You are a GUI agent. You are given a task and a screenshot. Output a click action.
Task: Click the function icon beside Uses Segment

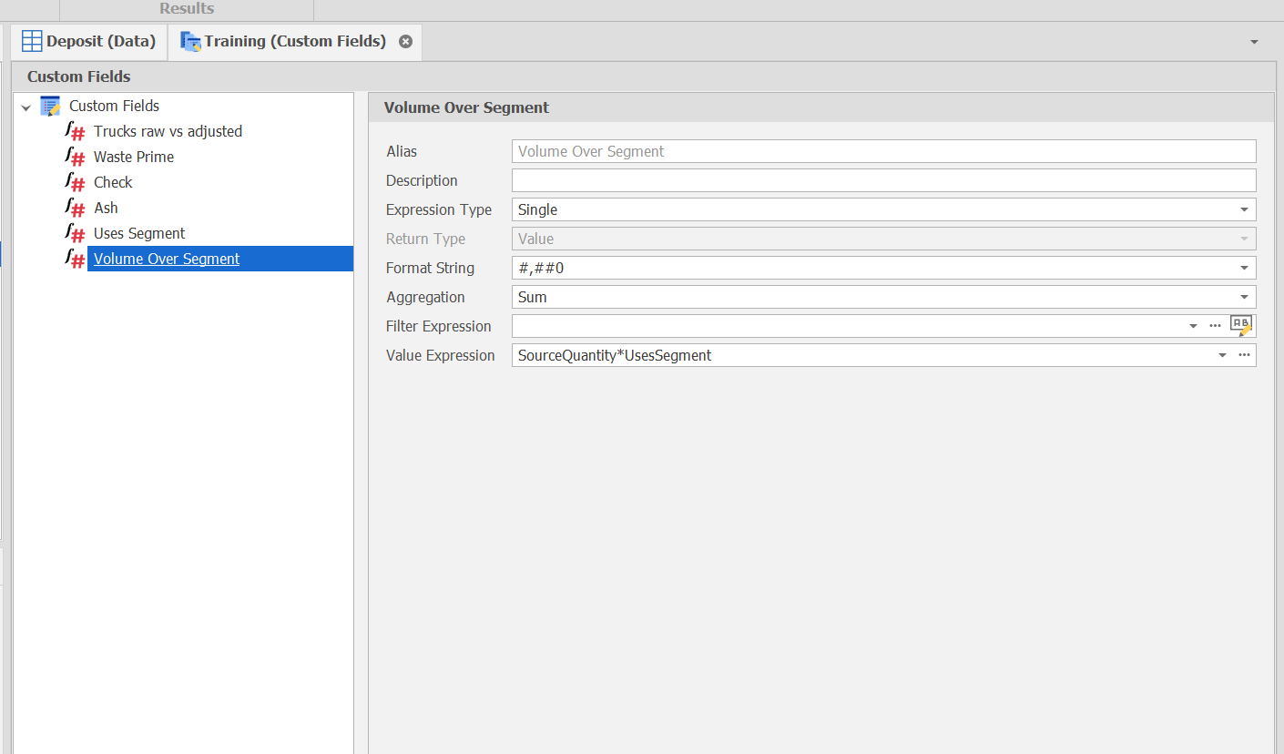(x=76, y=233)
